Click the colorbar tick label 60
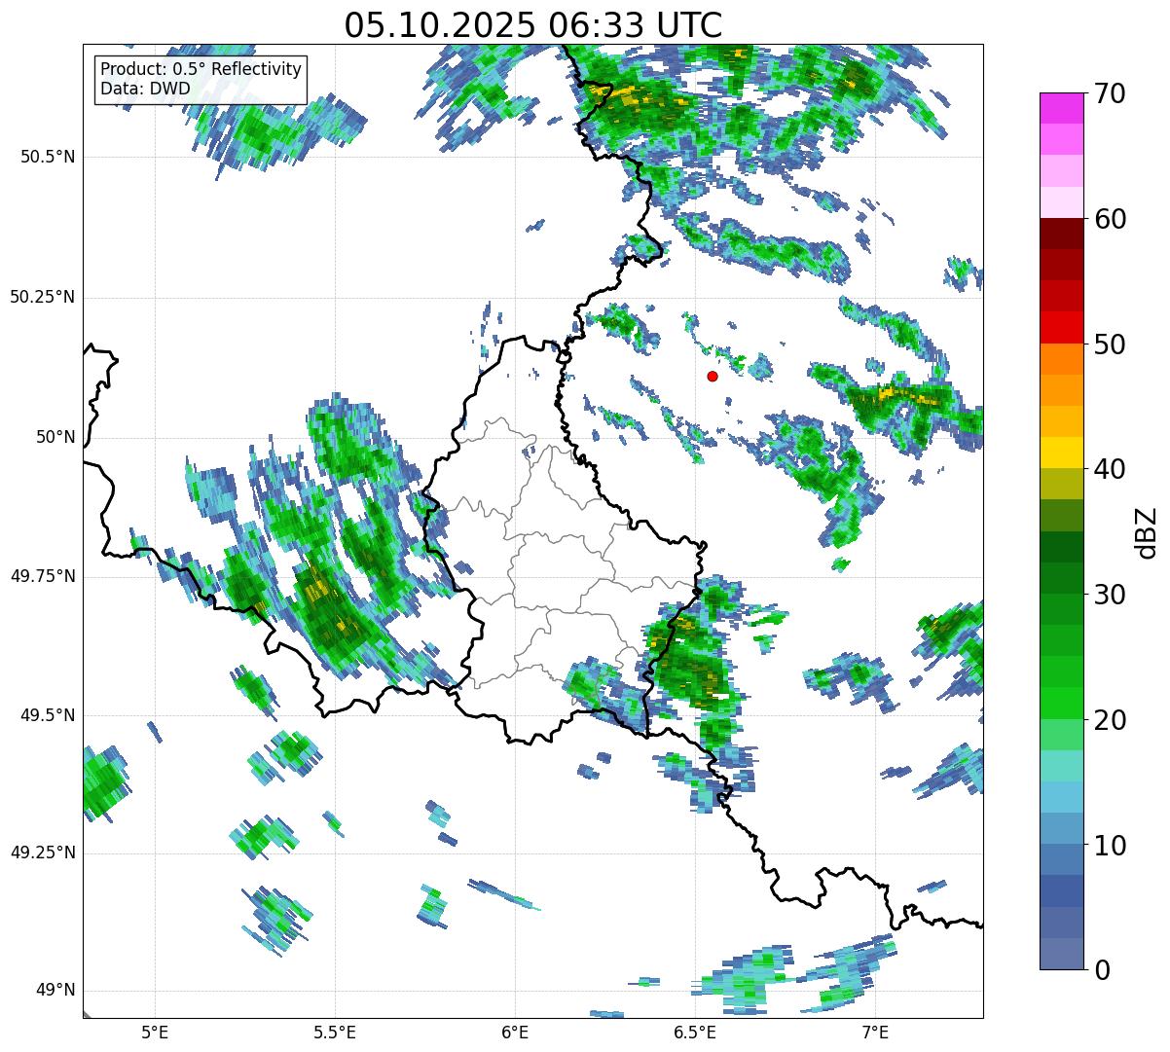1170x1052 pixels. 1110,219
